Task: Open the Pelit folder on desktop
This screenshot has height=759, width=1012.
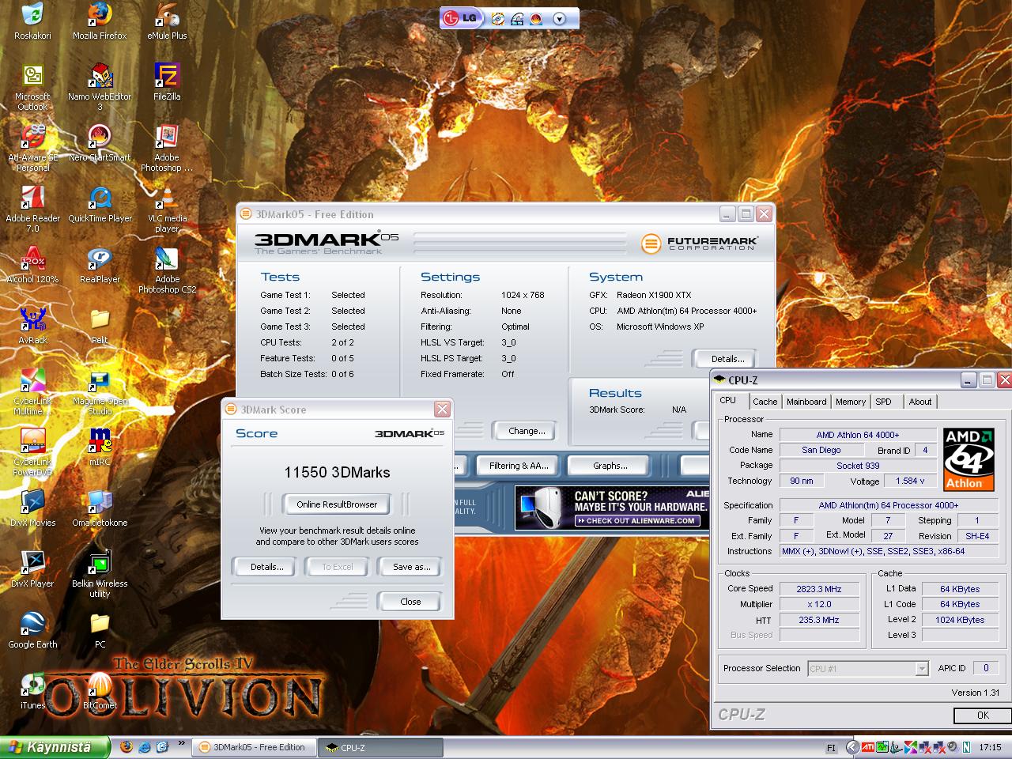Action: coord(100,326)
